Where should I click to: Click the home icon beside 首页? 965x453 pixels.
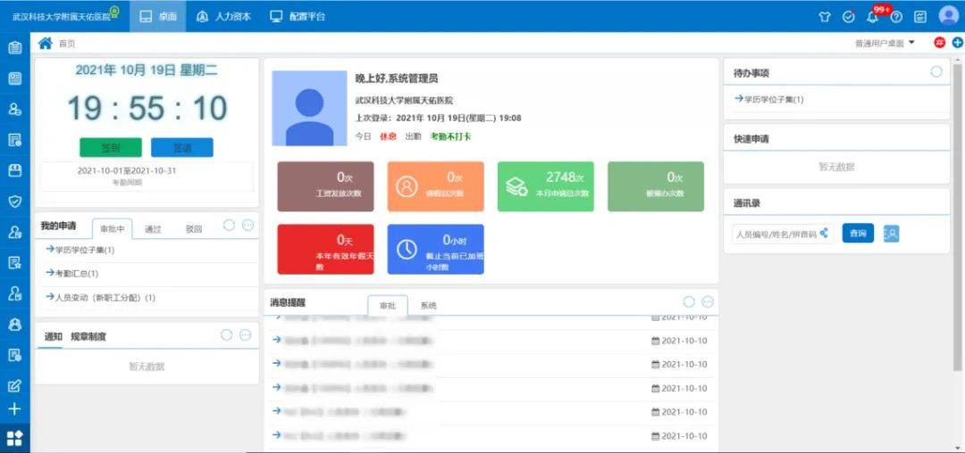[45, 43]
